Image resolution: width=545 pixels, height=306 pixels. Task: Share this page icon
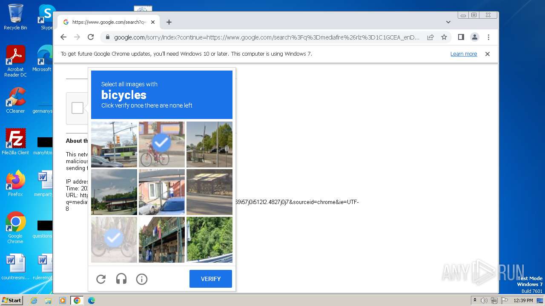[430, 37]
